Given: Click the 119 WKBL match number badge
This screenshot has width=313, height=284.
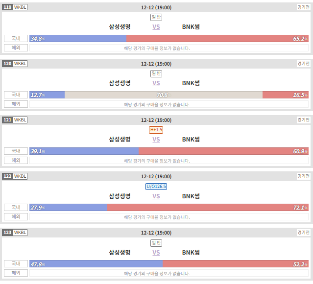Looking at the screenshot, I should click(15, 7).
